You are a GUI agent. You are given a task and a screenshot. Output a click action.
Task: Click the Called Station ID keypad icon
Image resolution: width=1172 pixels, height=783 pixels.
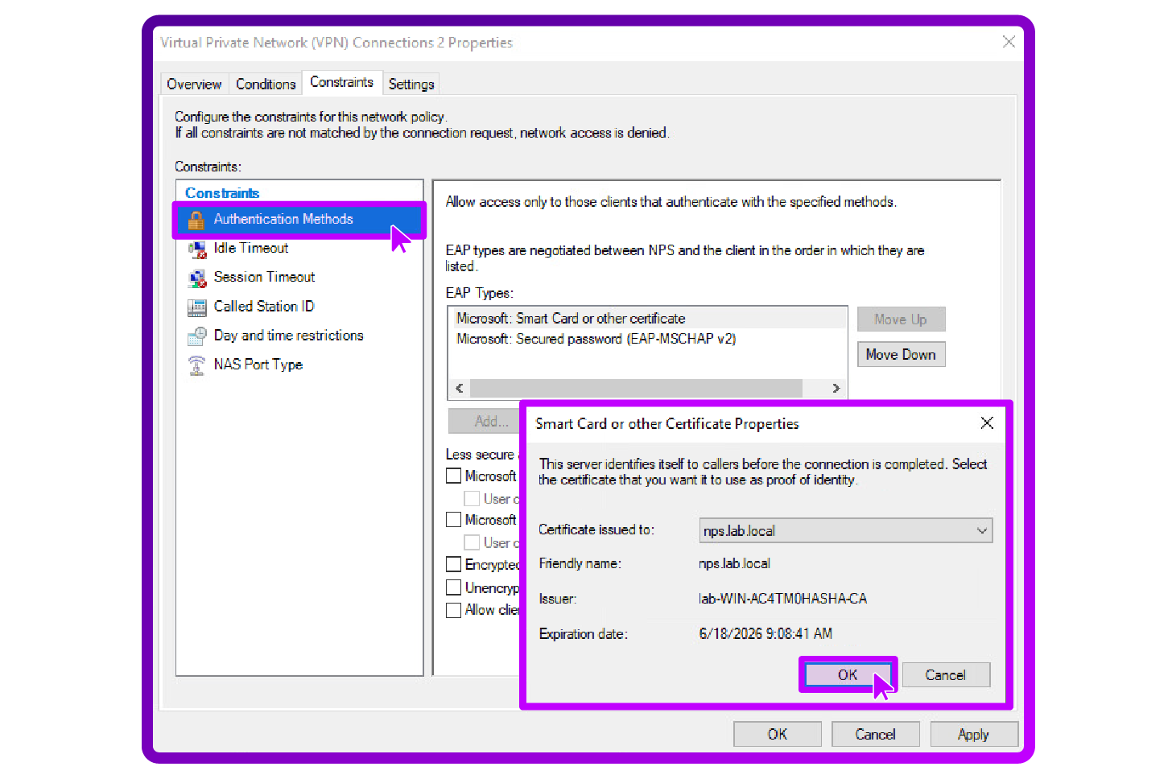tap(197, 307)
